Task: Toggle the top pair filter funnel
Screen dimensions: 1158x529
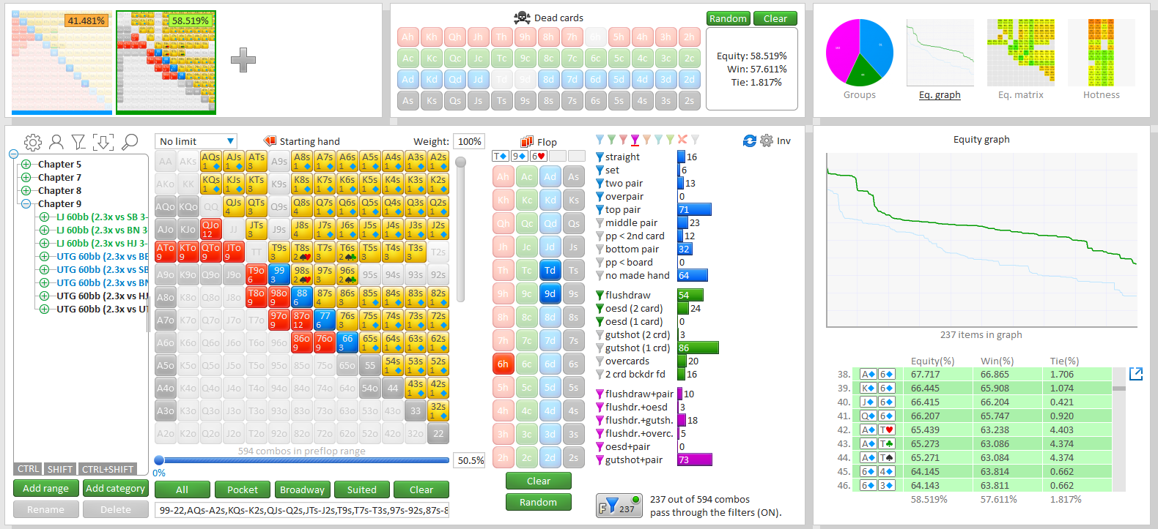Action: coord(600,210)
